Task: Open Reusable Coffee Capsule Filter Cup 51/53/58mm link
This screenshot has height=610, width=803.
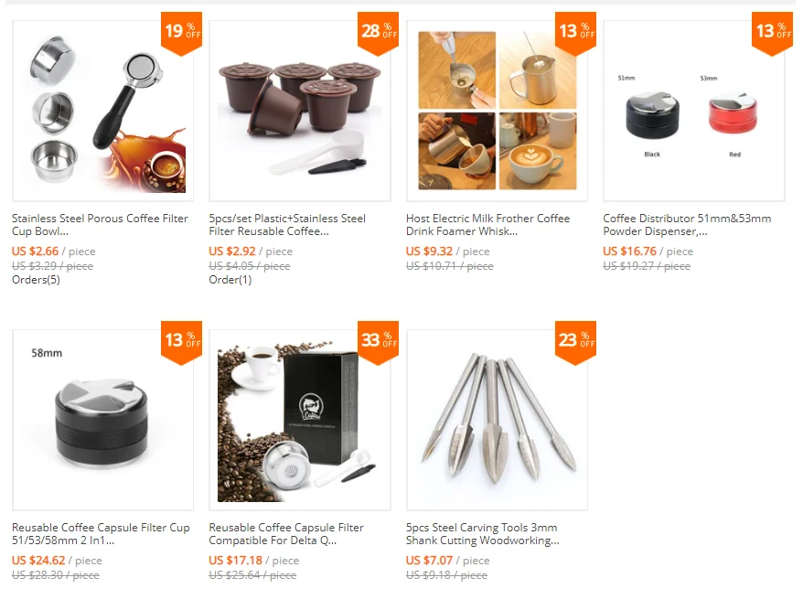Action: click(x=101, y=534)
